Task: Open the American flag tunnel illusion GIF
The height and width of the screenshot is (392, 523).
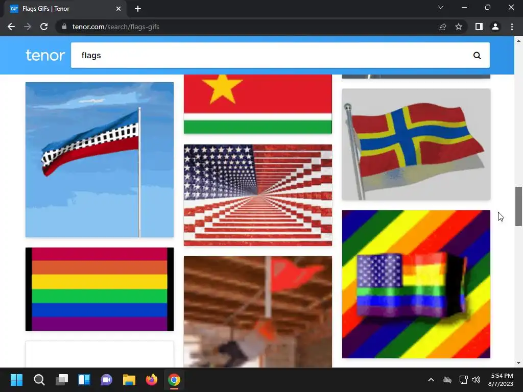Action: pyautogui.click(x=258, y=195)
